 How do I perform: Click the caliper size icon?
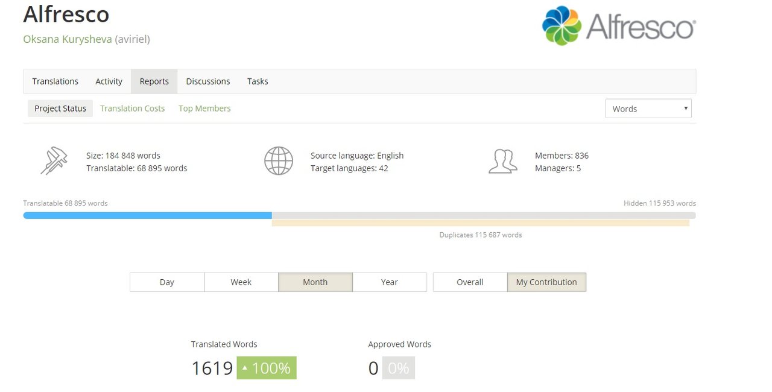point(54,162)
